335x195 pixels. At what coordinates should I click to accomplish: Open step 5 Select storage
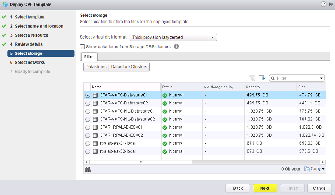point(41,53)
